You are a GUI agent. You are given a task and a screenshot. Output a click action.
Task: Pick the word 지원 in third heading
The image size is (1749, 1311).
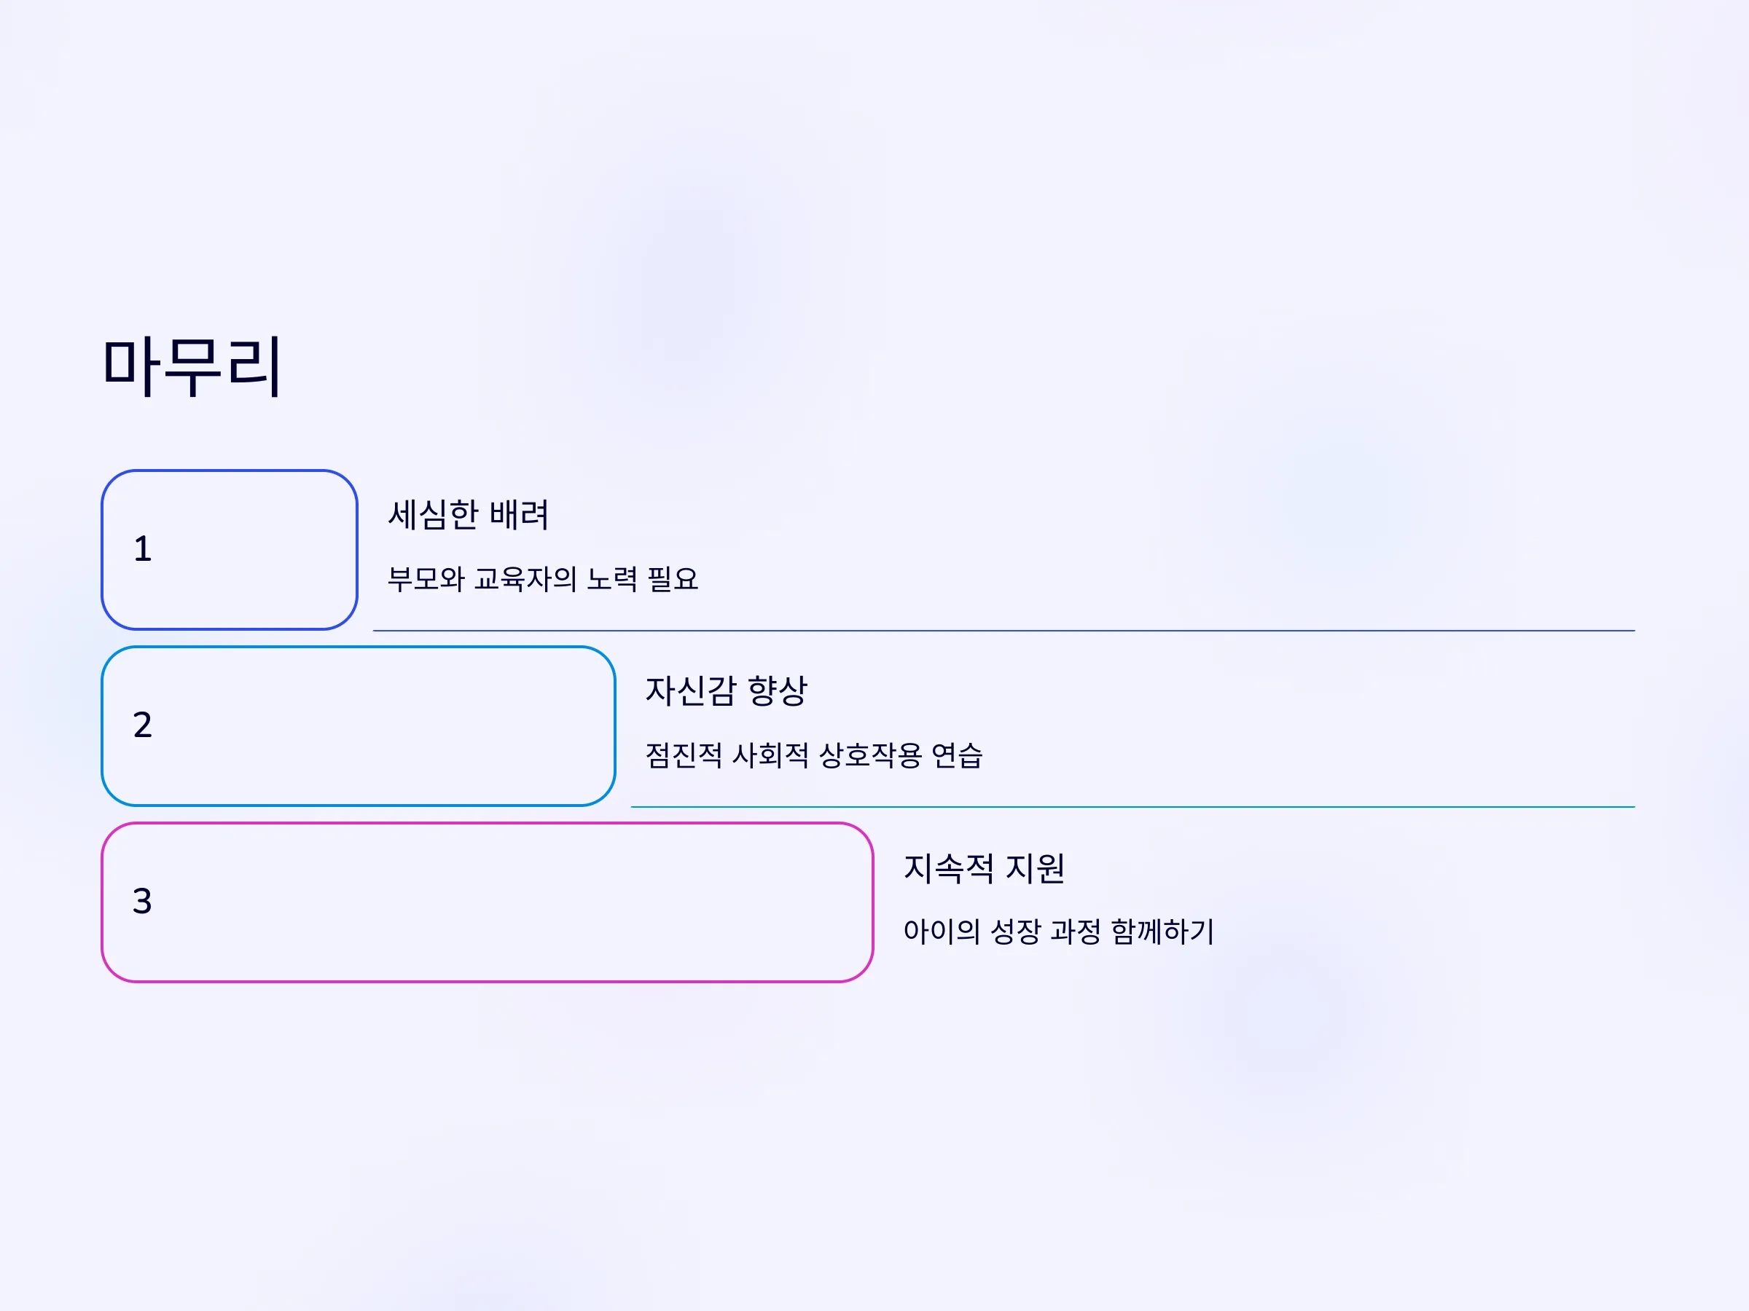[x=1036, y=868]
